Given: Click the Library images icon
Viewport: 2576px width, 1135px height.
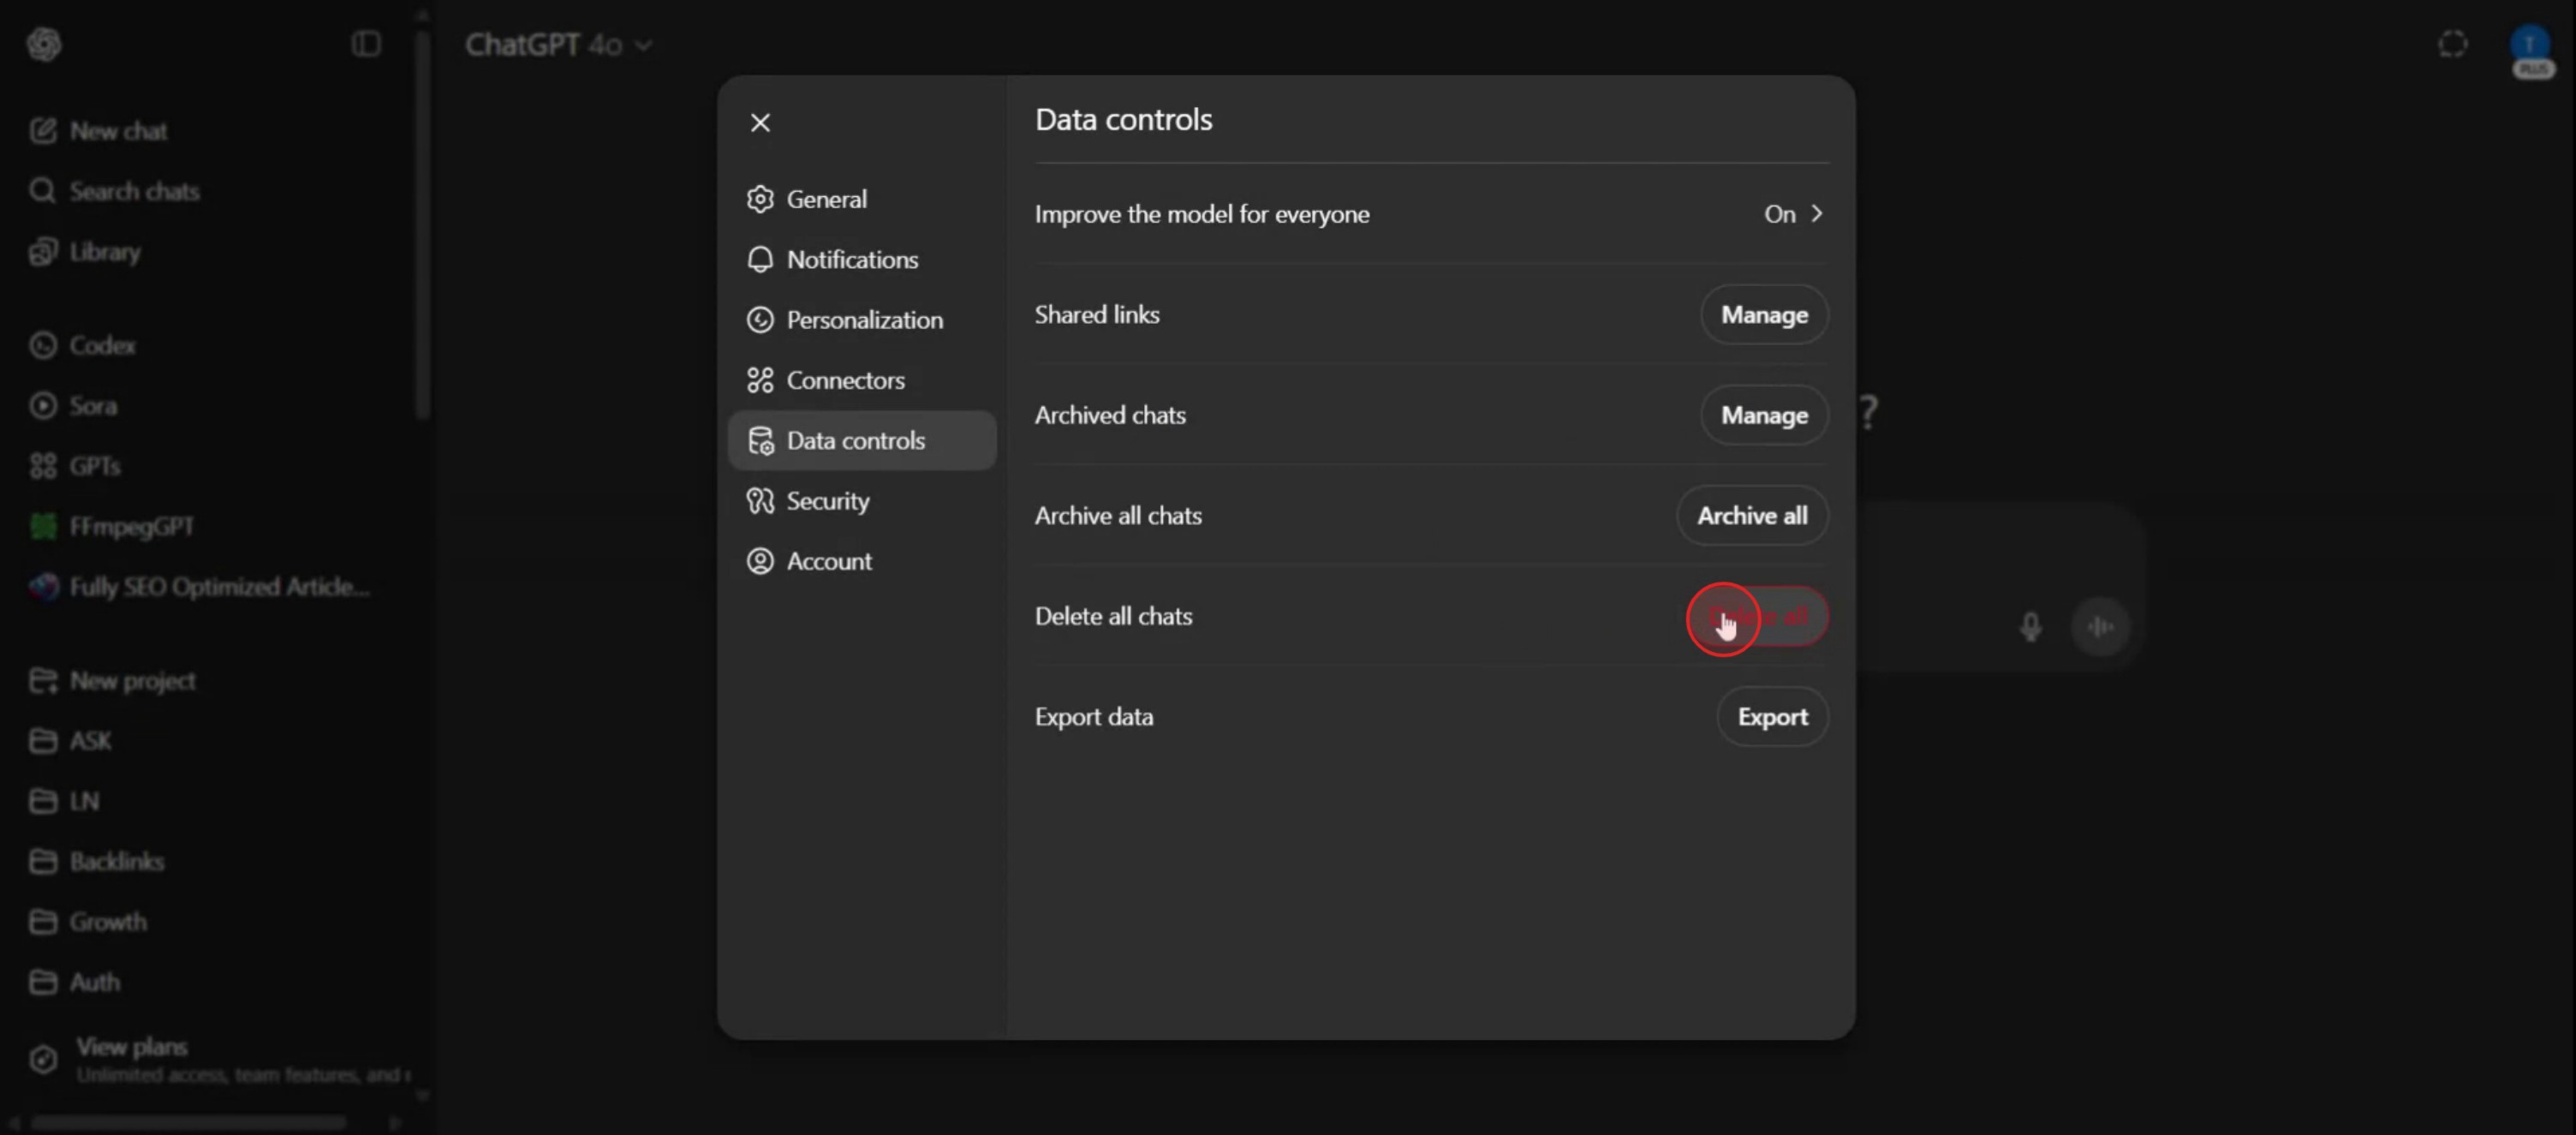Looking at the screenshot, I should 42,252.
